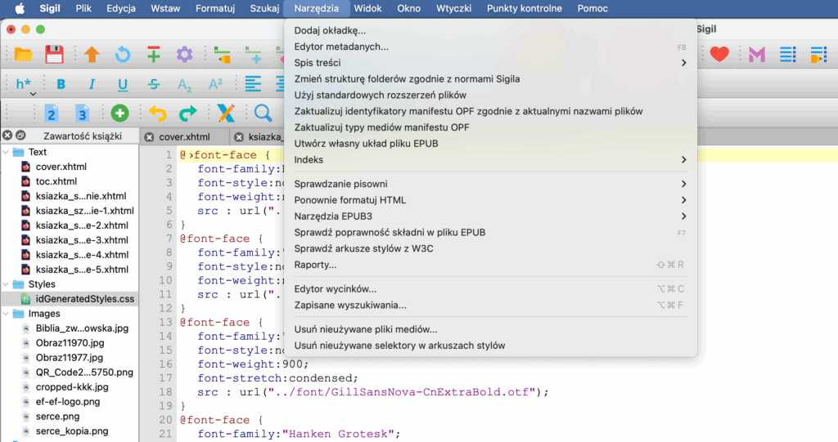Image resolution: width=838 pixels, height=442 pixels.
Task: Click the purple gear icon in toolbar
Action: (x=184, y=55)
